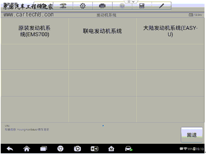Click the 发动机系统 title text
Viewport: 206px width, 155px height.
[106, 15]
